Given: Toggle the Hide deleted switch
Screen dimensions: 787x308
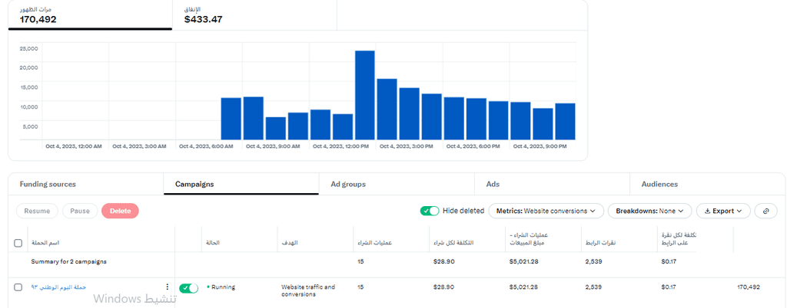Looking at the screenshot, I should click(430, 211).
